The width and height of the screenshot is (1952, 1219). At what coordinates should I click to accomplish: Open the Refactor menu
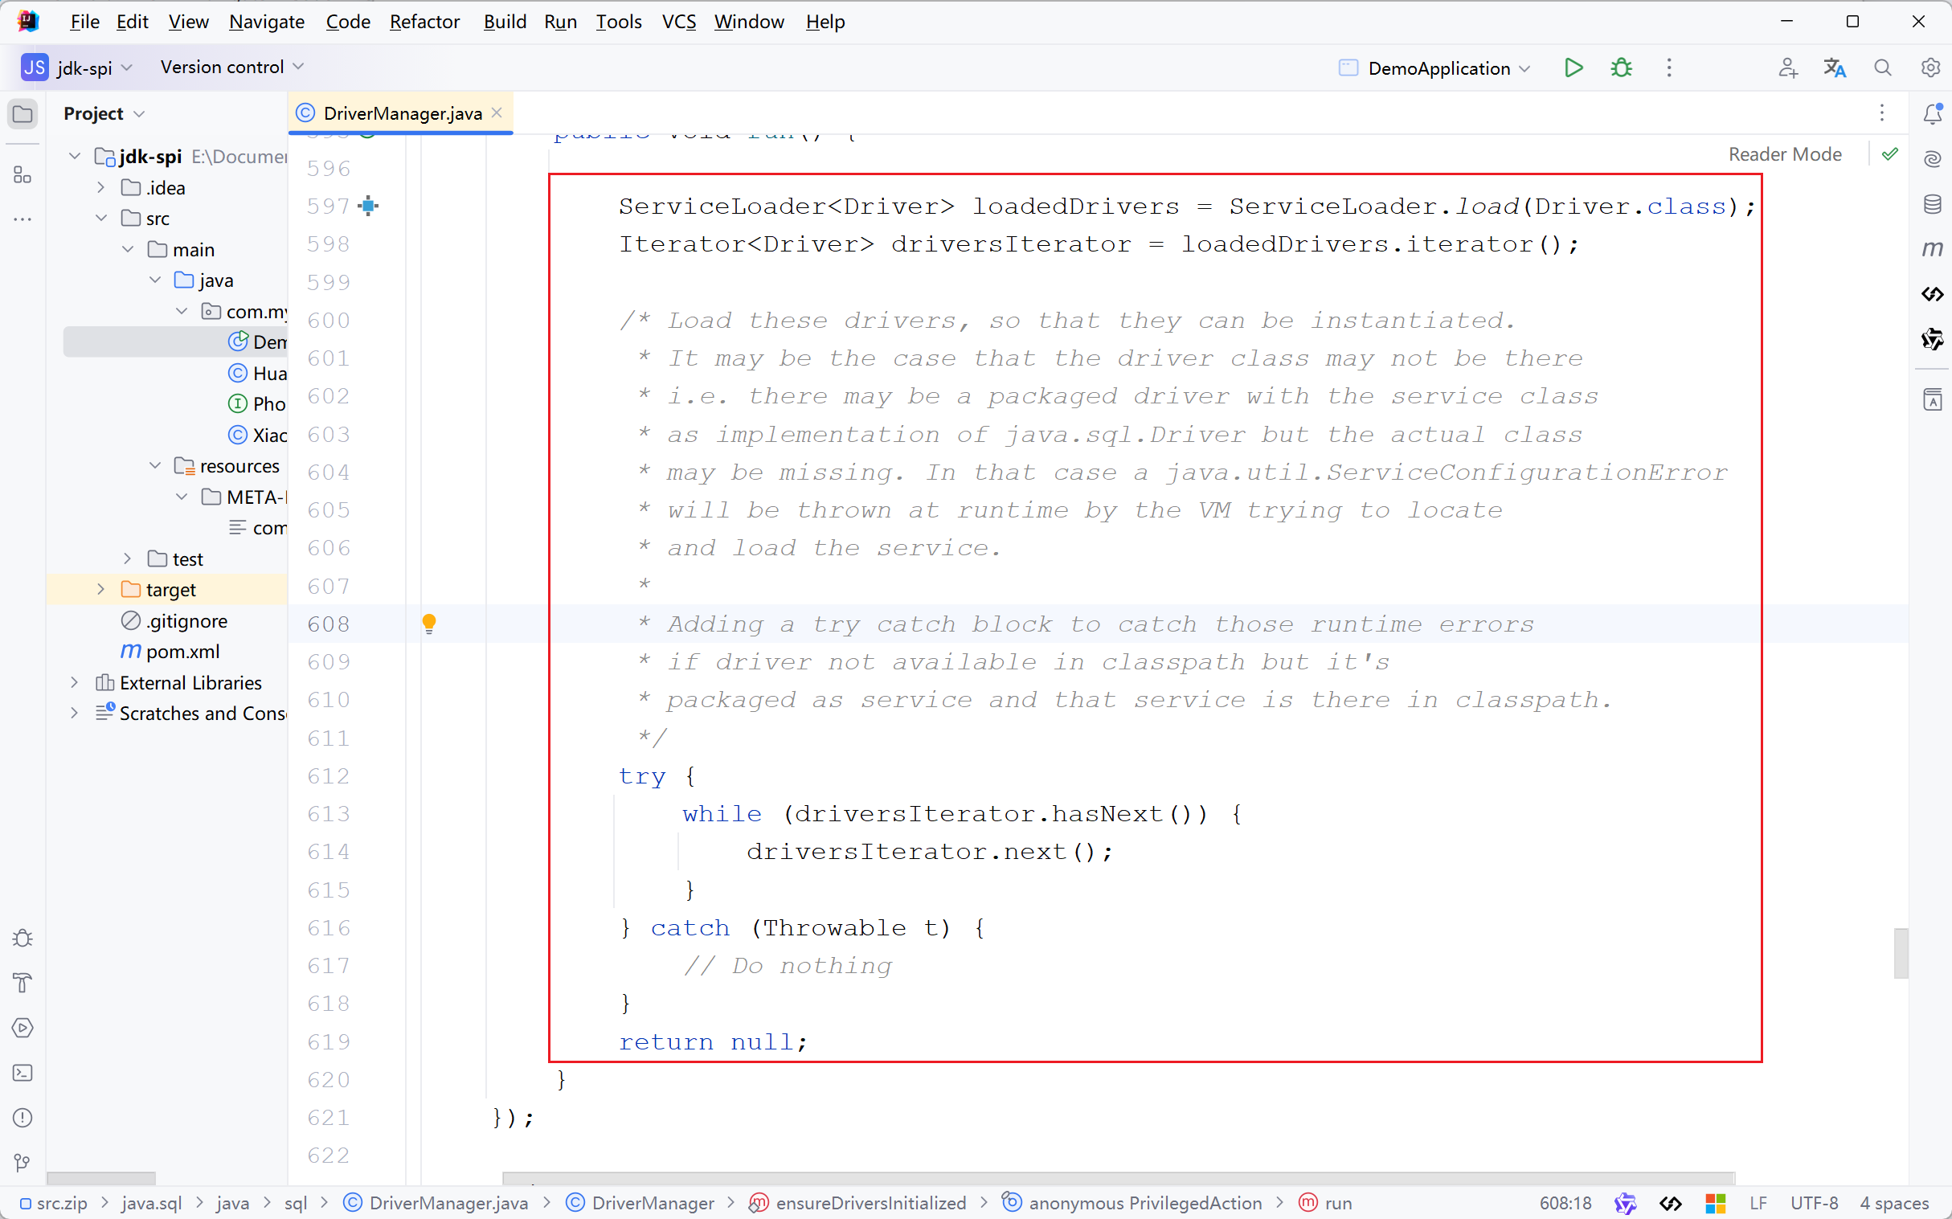424,22
